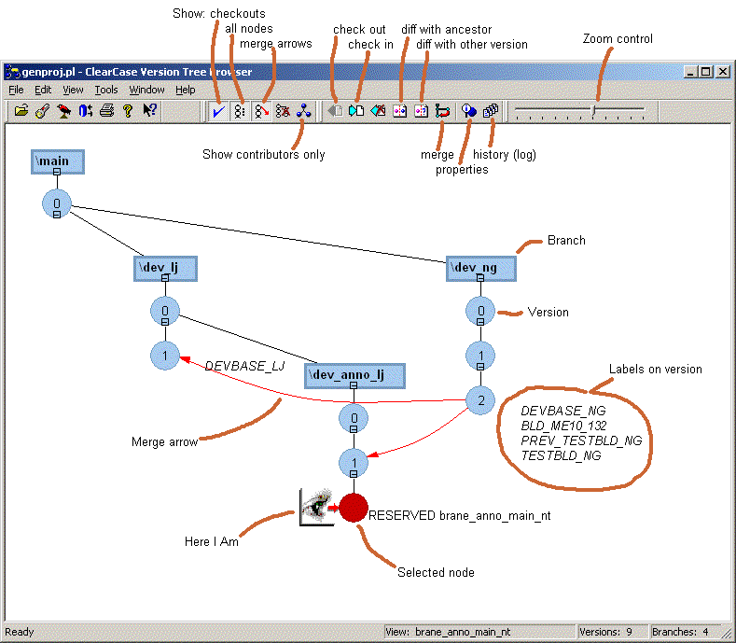The height and width of the screenshot is (643, 736).
Task: Select the \dev_ng branch box
Action: 481,268
